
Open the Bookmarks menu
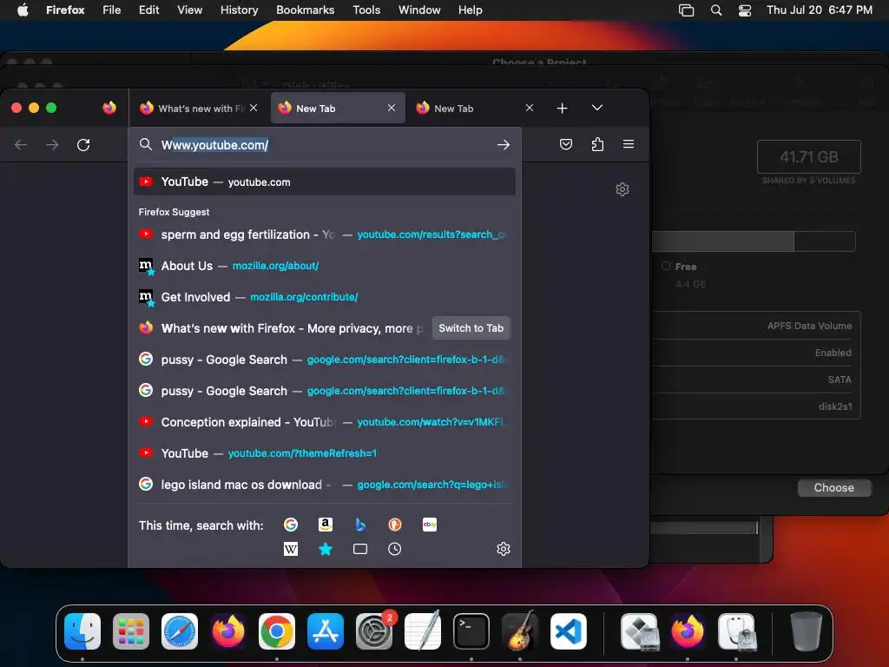click(x=305, y=10)
